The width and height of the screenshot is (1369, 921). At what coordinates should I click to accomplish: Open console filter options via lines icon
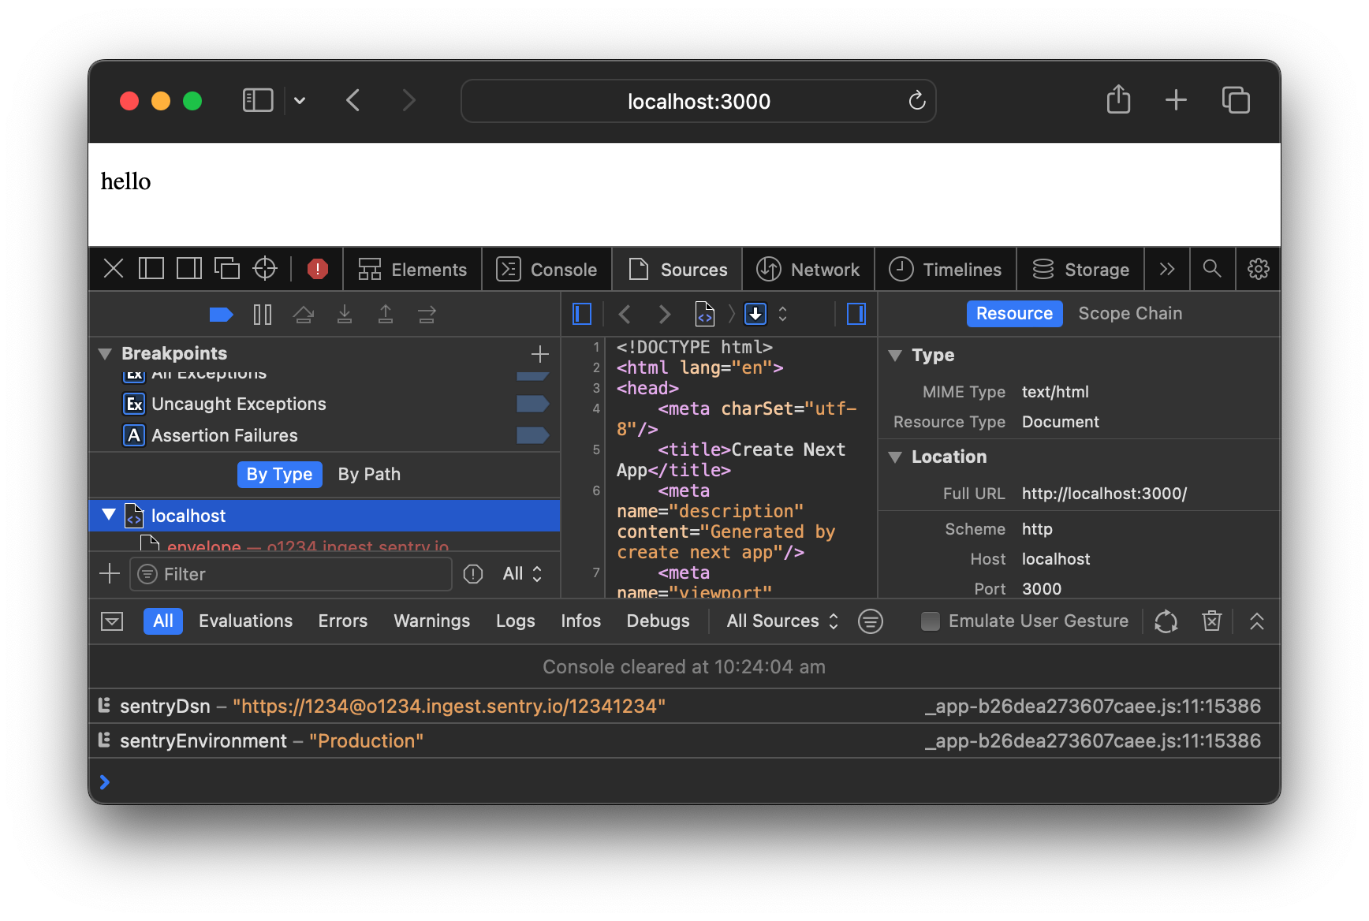coord(870,621)
